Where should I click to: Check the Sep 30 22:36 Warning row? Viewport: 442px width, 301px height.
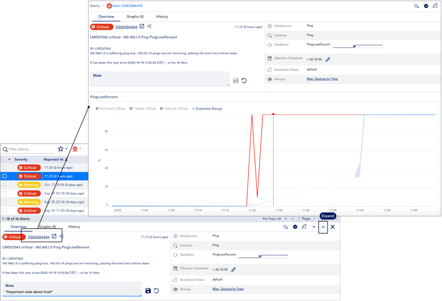(x=4, y=202)
